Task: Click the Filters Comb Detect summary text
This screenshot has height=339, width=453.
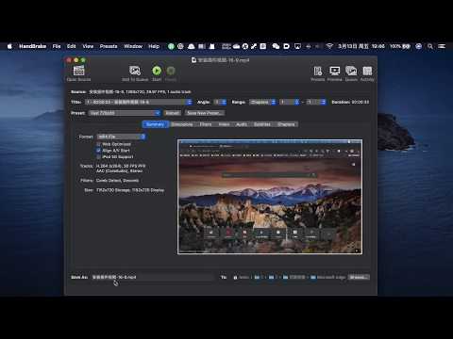Action: (118, 181)
